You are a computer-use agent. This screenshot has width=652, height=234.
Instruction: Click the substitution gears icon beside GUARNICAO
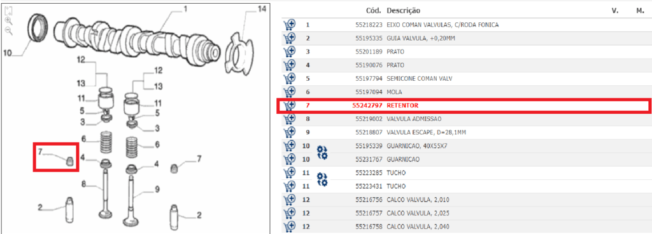pyautogui.click(x=322, y=152)
